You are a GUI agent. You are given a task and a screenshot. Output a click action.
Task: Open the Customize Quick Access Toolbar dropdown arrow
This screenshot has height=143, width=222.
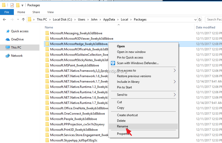click(22, 5)
